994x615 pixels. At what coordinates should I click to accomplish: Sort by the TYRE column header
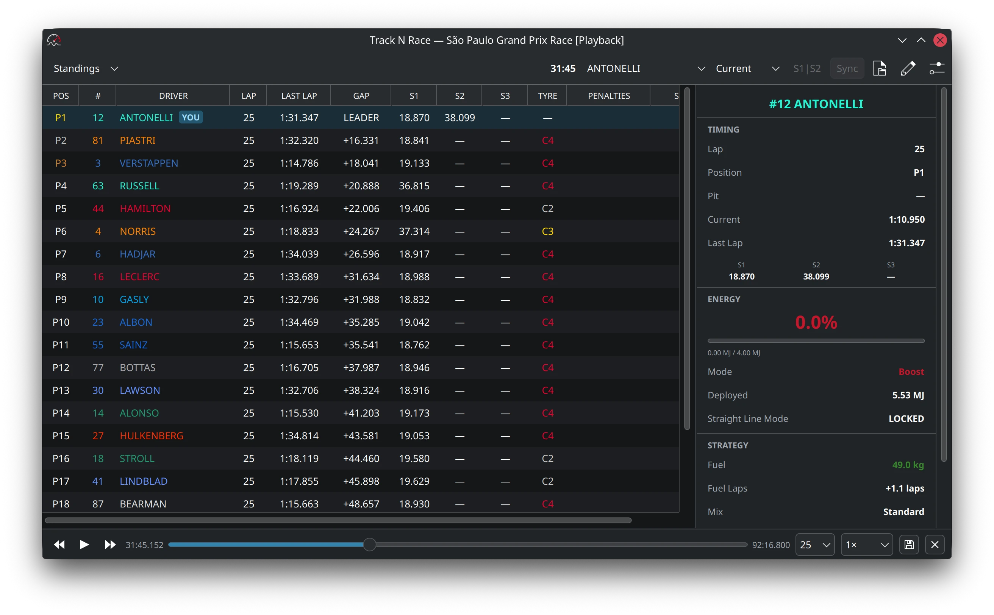(x=547, y=95)
